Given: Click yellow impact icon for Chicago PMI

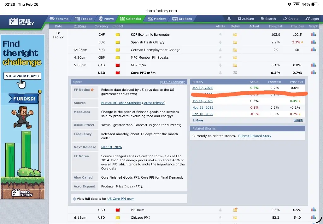Looking at the screenshot, I should pos(118,218).
